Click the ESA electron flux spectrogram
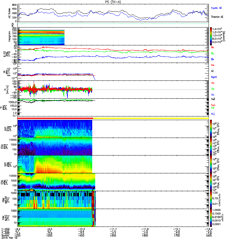The height and width of the screenshot is (242, 226). click(x=56, y=182)
